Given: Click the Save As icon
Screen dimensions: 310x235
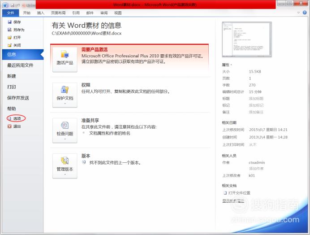Looking at the screenshot, I should coord(9,30).
